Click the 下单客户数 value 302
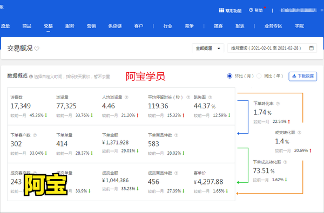Screen dimensions: 324x213 (x=16, y=144)
